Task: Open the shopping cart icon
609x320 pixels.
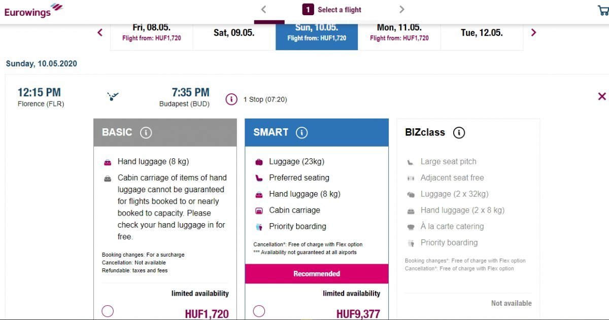Action: (x=603, y=11)
